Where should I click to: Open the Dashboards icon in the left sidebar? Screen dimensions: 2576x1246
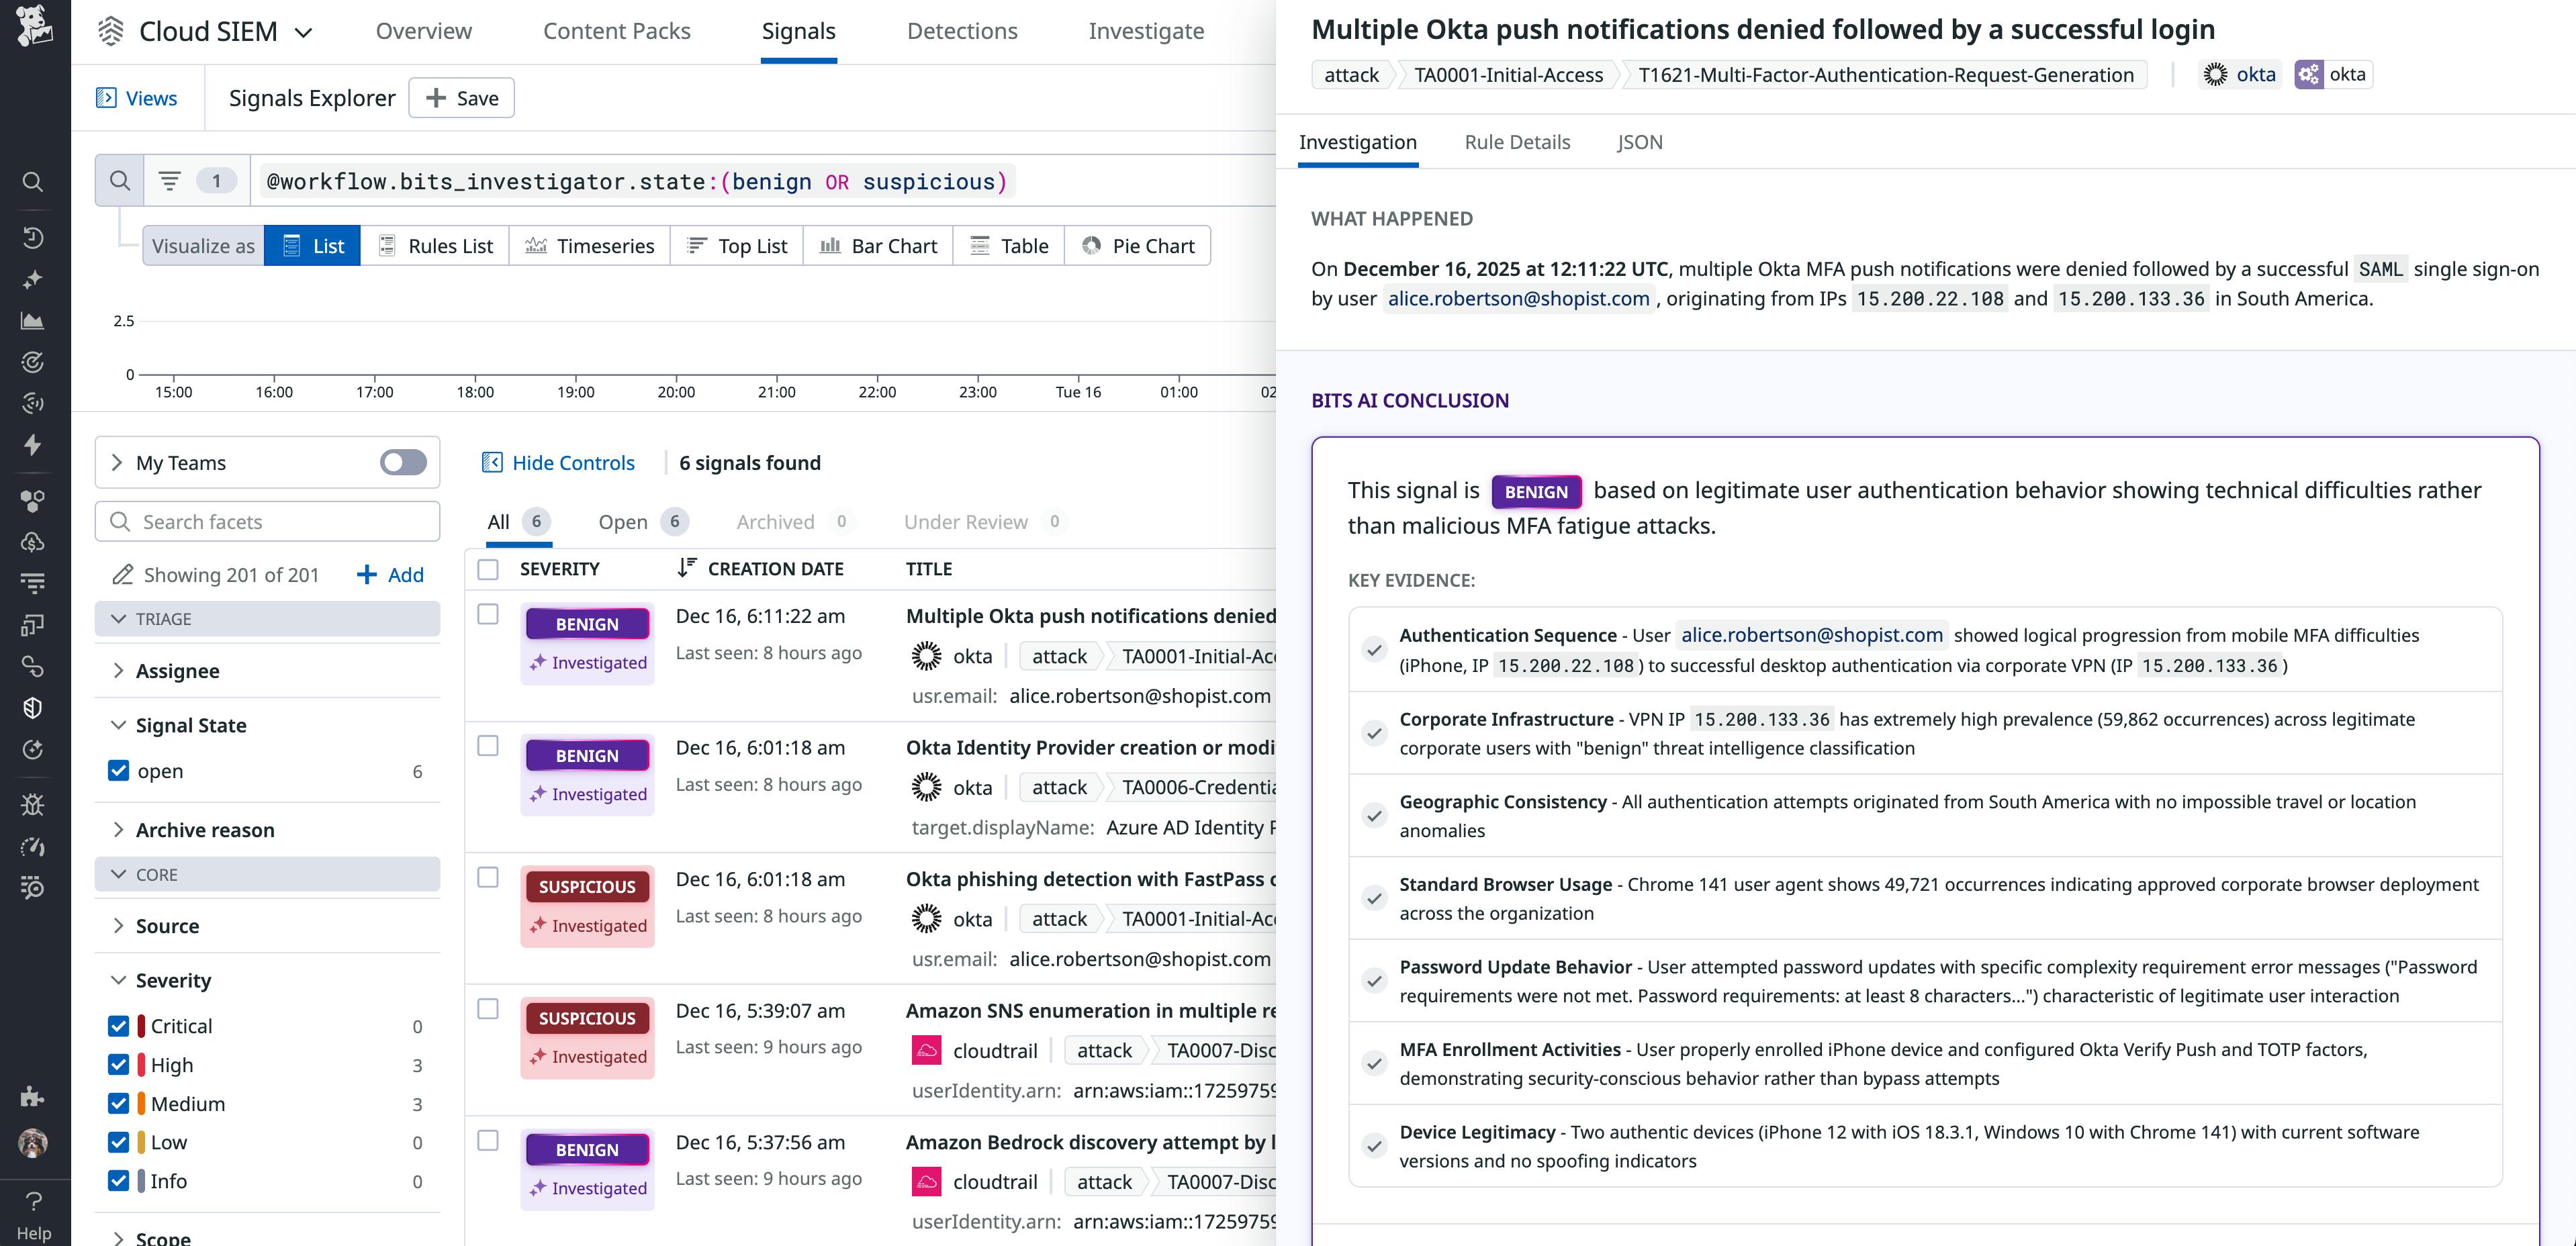pos(33,320)
